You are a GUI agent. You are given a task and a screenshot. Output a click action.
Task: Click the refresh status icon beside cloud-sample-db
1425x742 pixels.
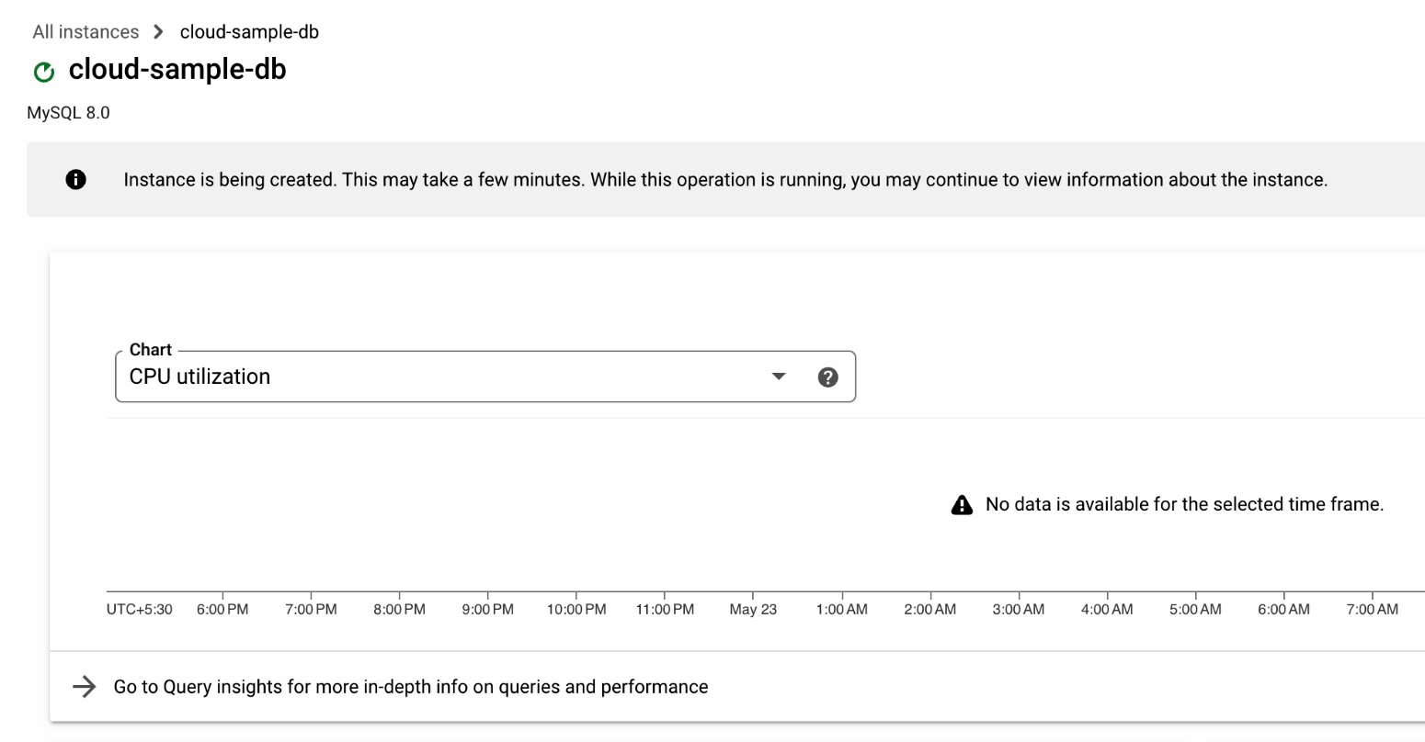[43, 72]
